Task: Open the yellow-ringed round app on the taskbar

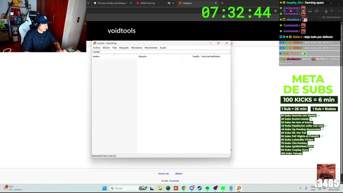Action: (168, 188)
